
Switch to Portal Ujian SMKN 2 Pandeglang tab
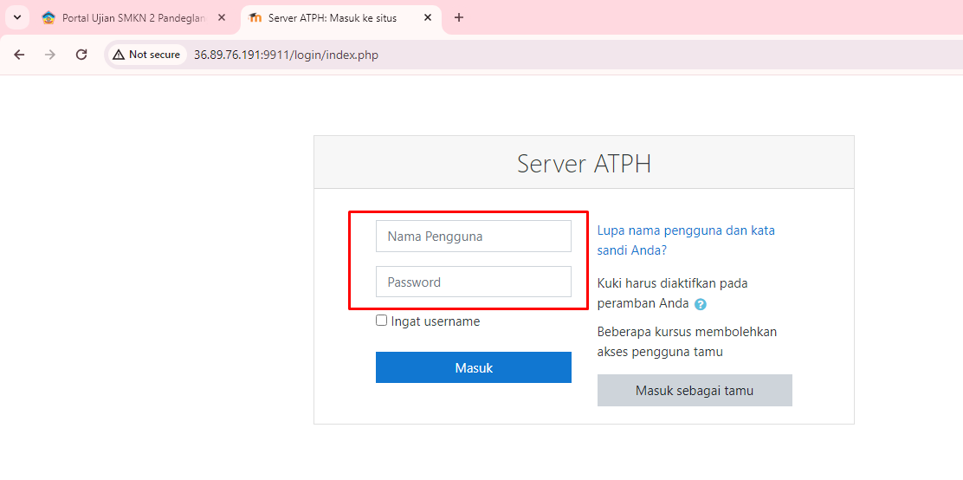point(130,17)
